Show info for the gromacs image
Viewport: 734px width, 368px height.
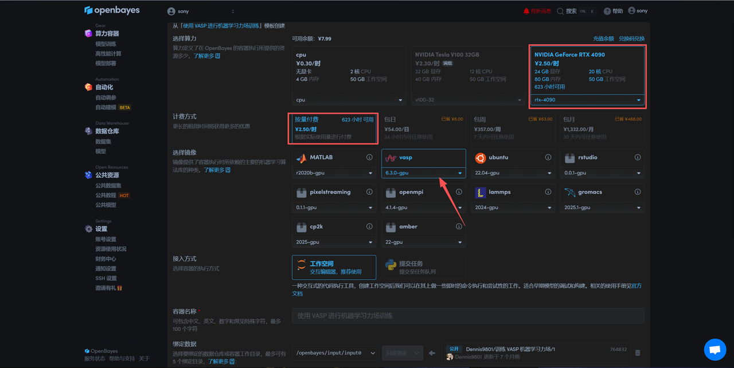[x=638, y=192]
